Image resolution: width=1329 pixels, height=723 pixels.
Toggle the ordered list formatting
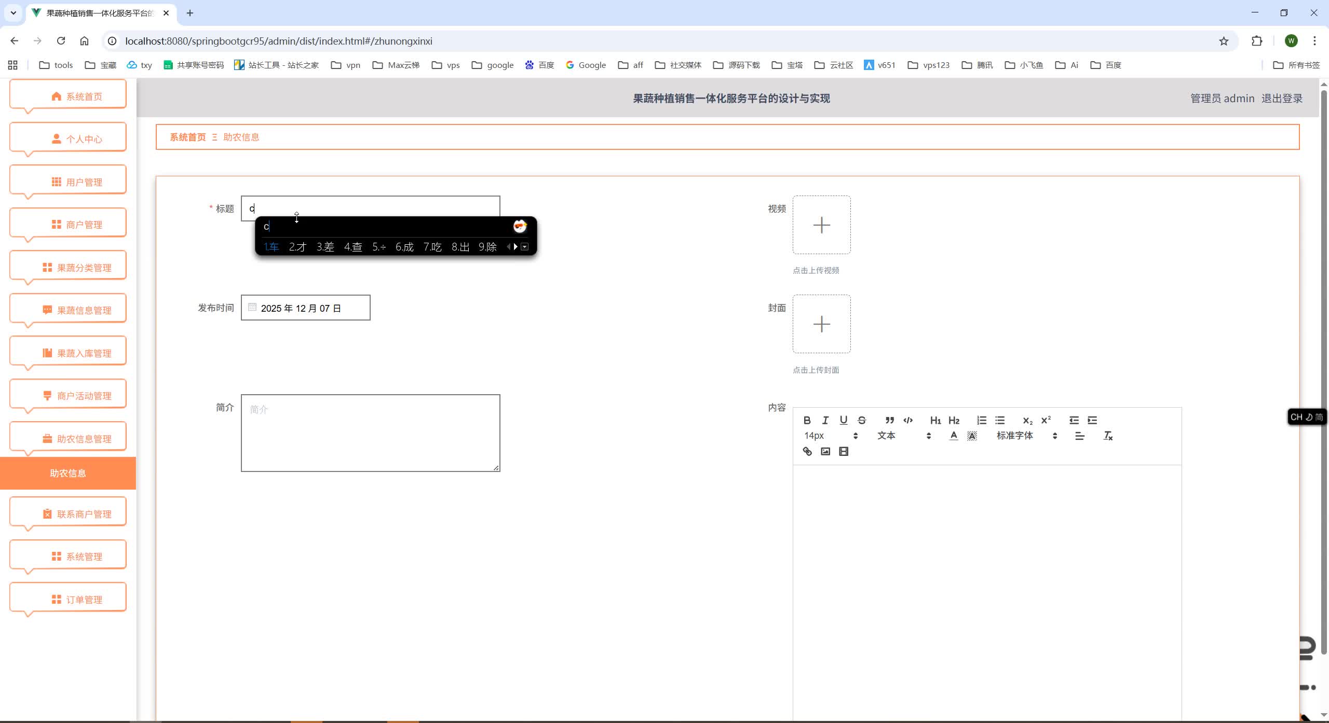click(981, 420)
